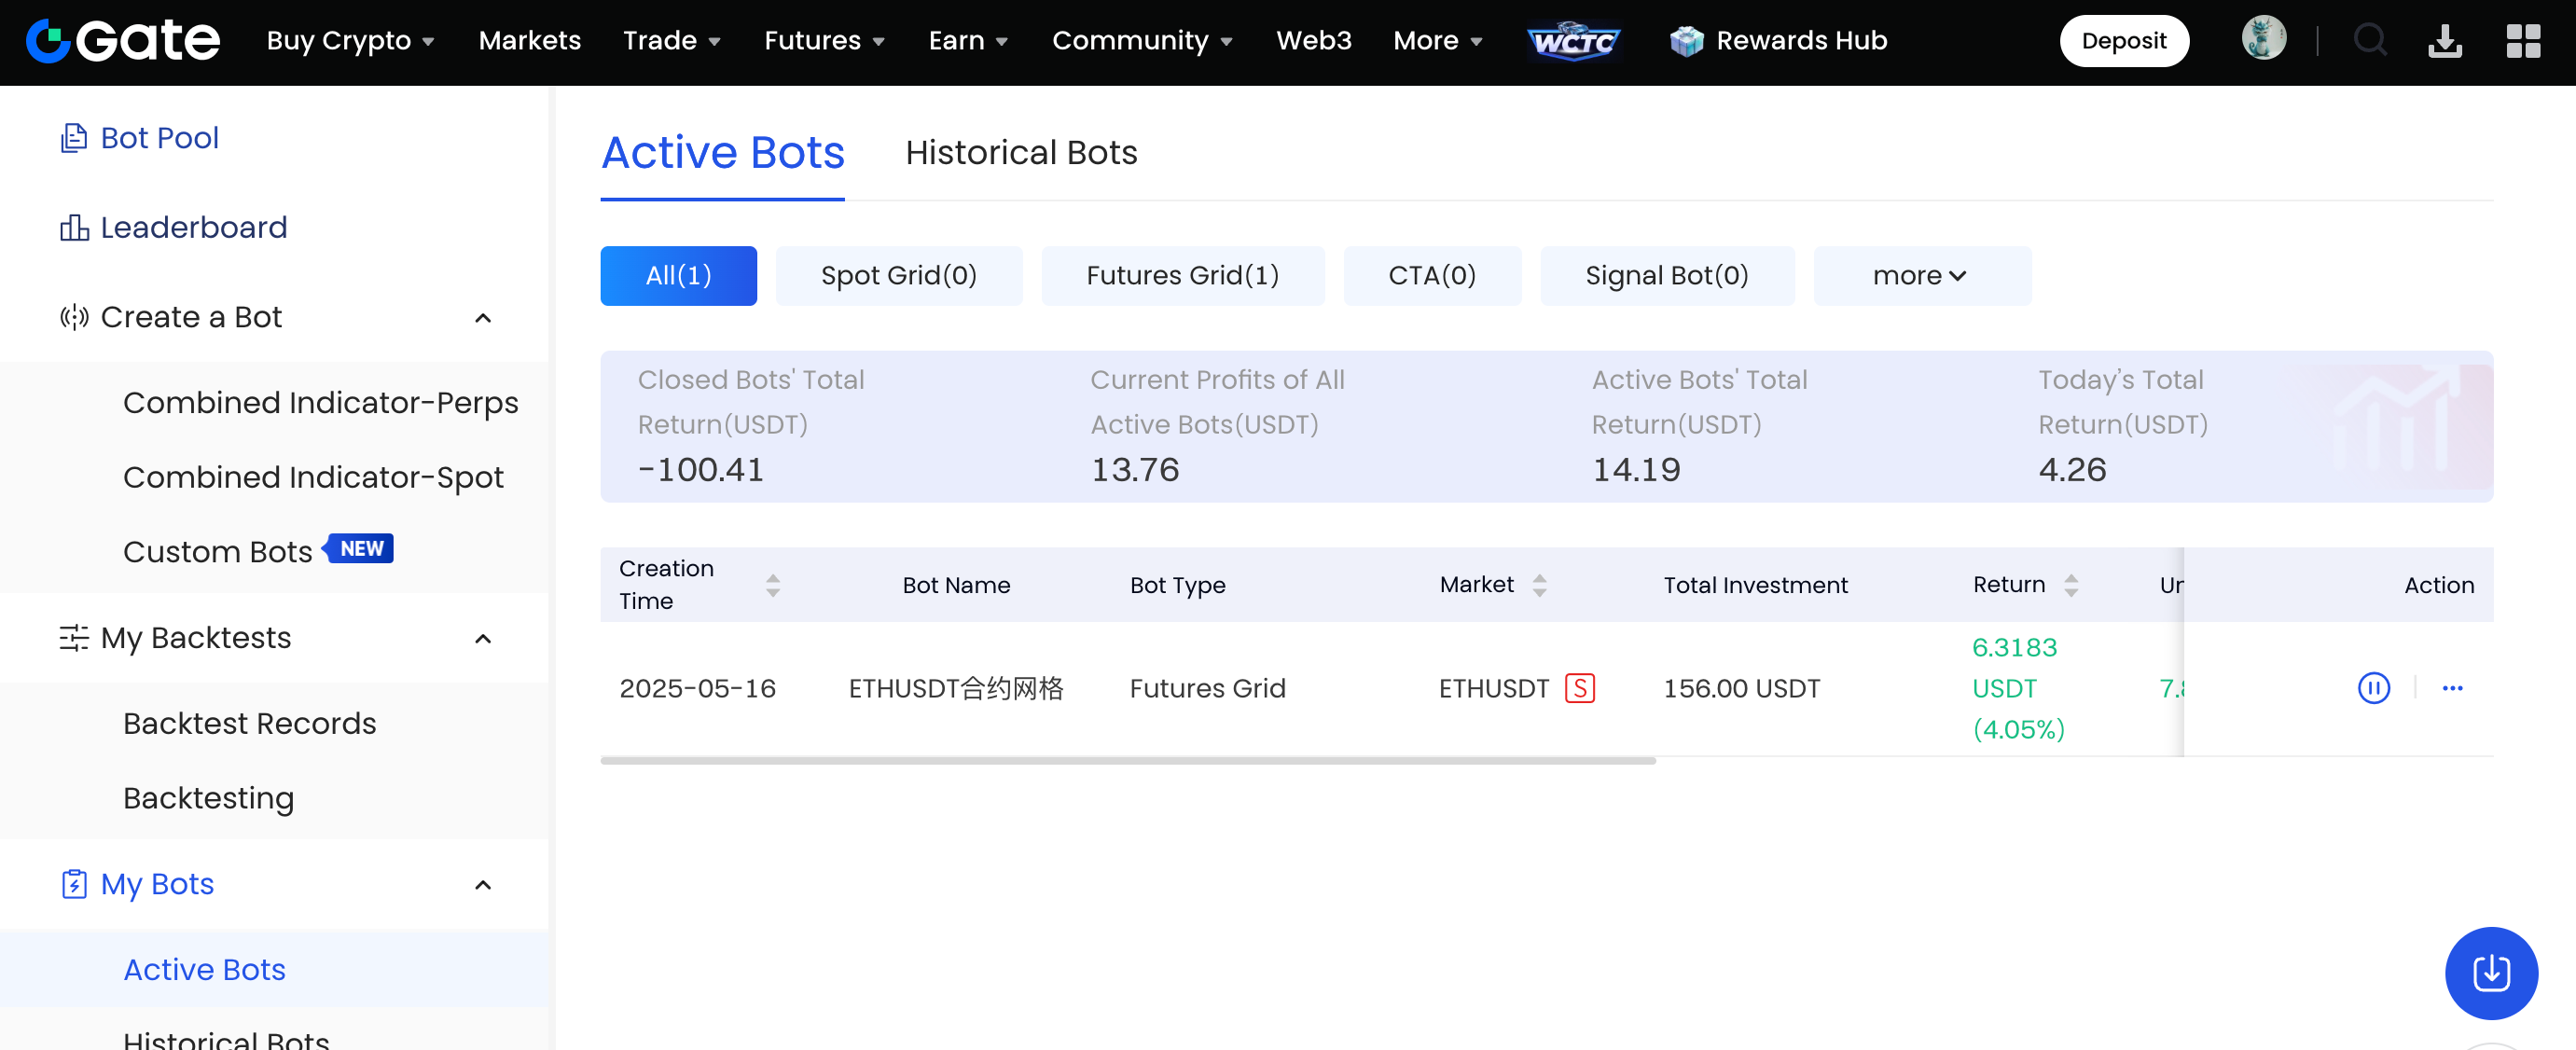Open the apps grid icon
Screen dimensions: 2576x1050
[x=2522, y=41]
